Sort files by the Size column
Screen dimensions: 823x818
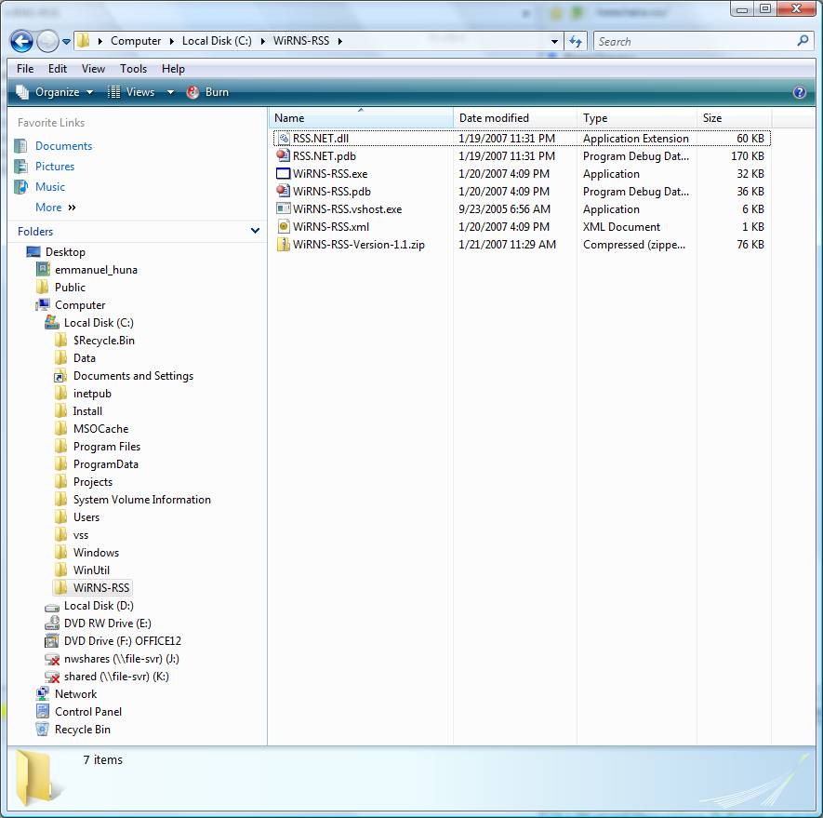click(x=734, y=118)
